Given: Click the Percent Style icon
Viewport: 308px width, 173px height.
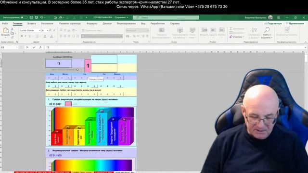Looking at the screenshot, I should [134, 36].
